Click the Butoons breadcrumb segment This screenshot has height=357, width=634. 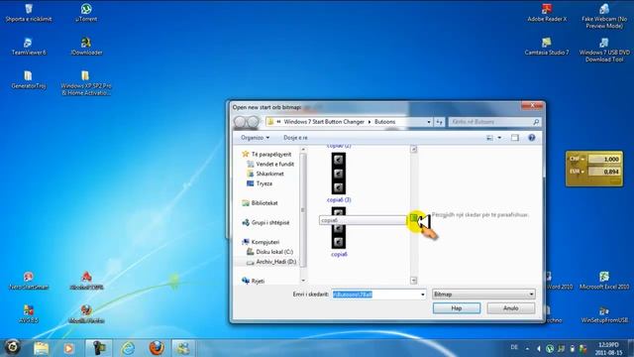pos(384,122)
